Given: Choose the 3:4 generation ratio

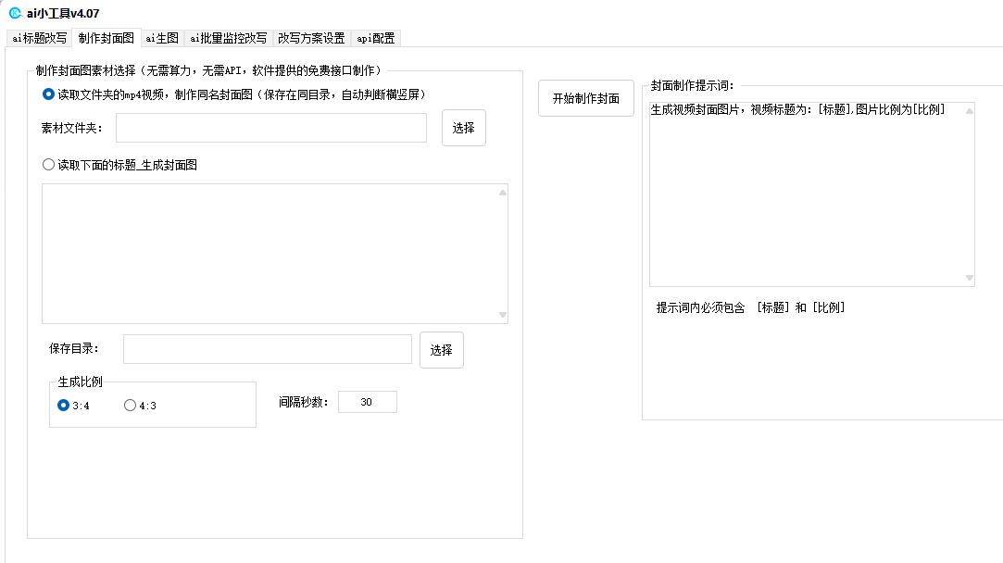Looking at the screenshot, I should 64,405.
